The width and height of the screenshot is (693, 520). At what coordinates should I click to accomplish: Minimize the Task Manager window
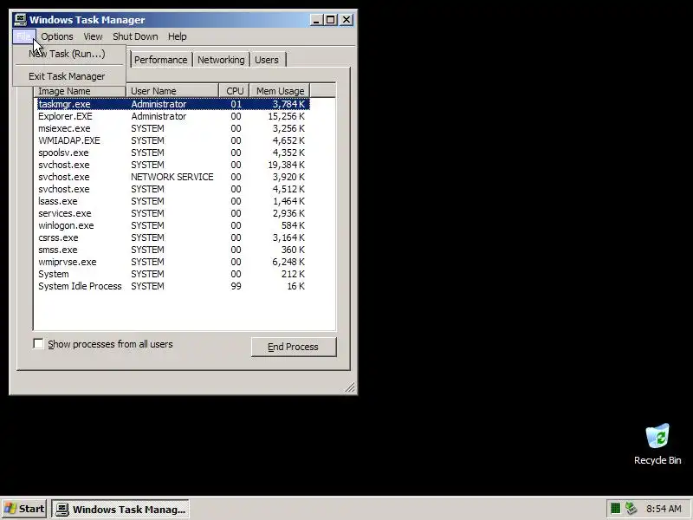pos(316,20)
